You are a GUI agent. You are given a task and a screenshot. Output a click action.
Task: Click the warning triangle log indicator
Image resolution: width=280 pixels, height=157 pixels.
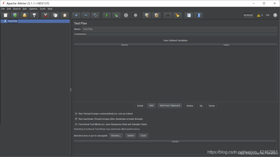(x=258, y=15)
